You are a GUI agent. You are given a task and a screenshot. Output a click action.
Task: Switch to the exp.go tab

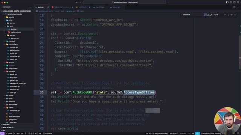41,7
